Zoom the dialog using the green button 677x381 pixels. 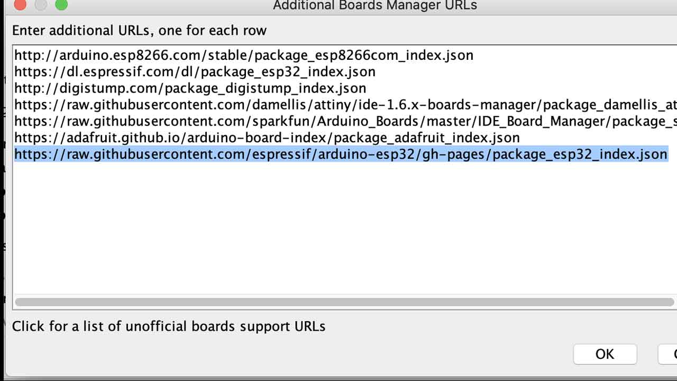(61, 4)
